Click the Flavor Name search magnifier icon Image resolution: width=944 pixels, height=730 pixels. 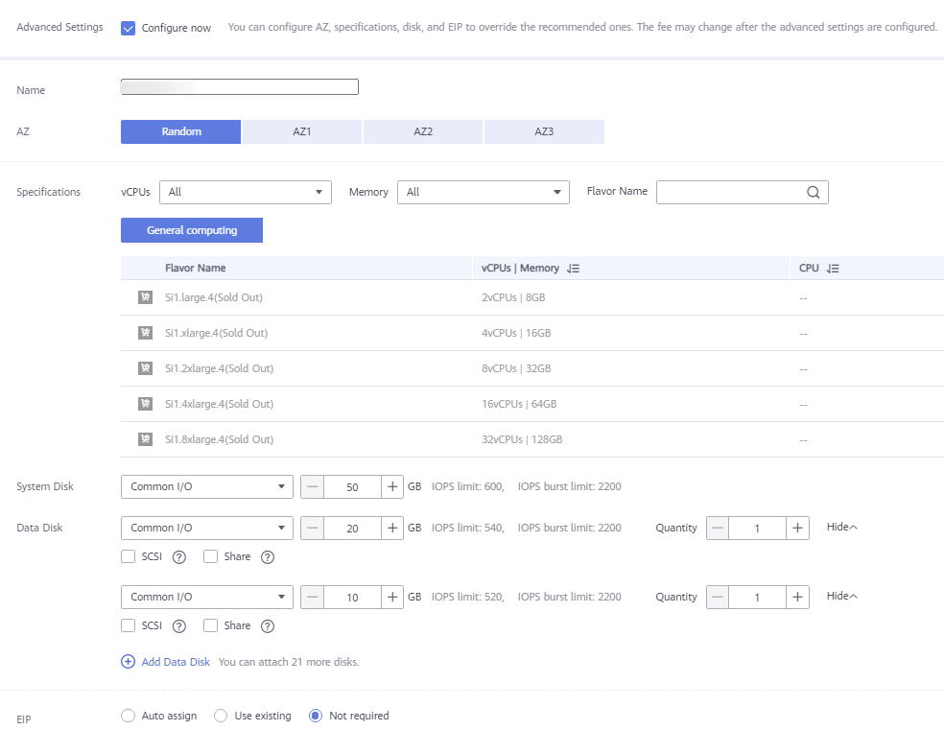(813, 192)
